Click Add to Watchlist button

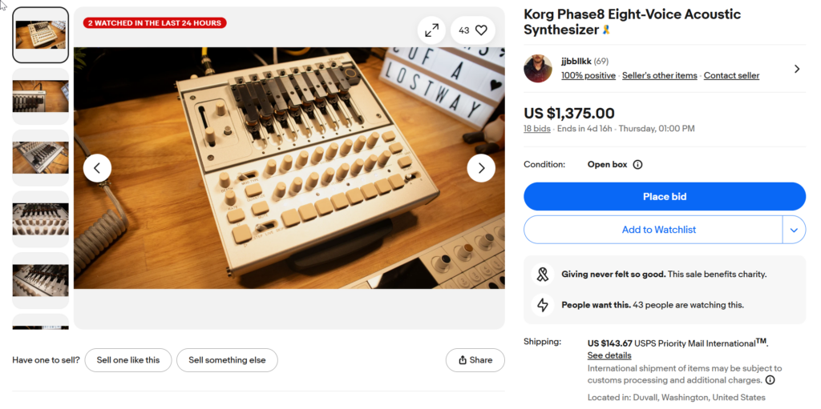pos(653,230)
